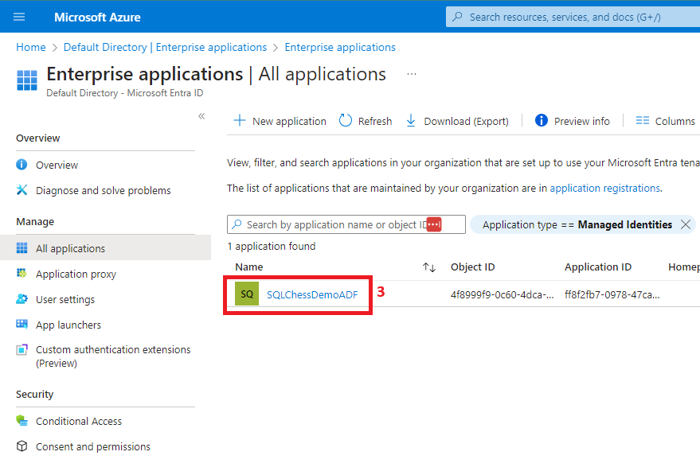Screen dimensions: 700x471
Task: Click the magnifier icon in application search box
Action: tap(237, 224)
